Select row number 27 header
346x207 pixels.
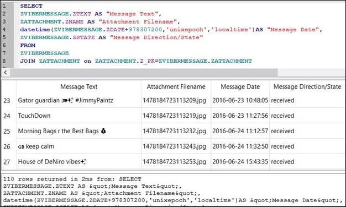(7, 162)
